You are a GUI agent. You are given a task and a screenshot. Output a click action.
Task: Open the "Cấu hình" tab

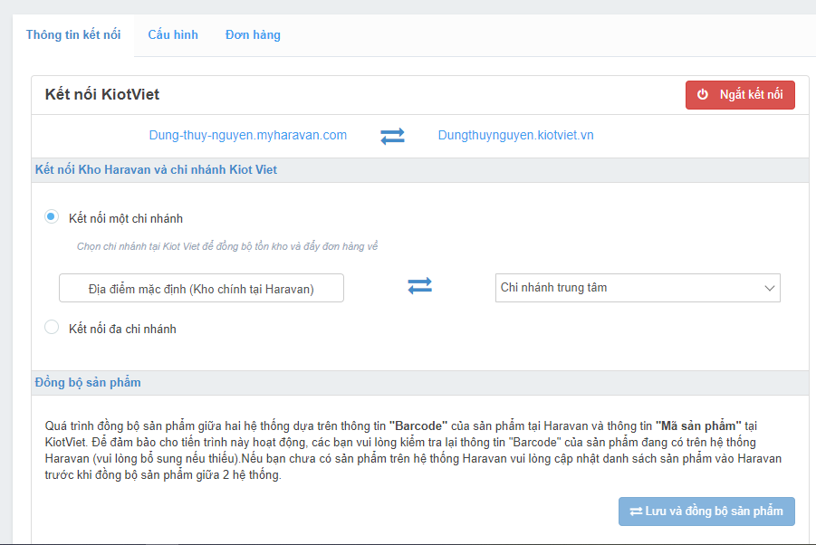[173, 35]
